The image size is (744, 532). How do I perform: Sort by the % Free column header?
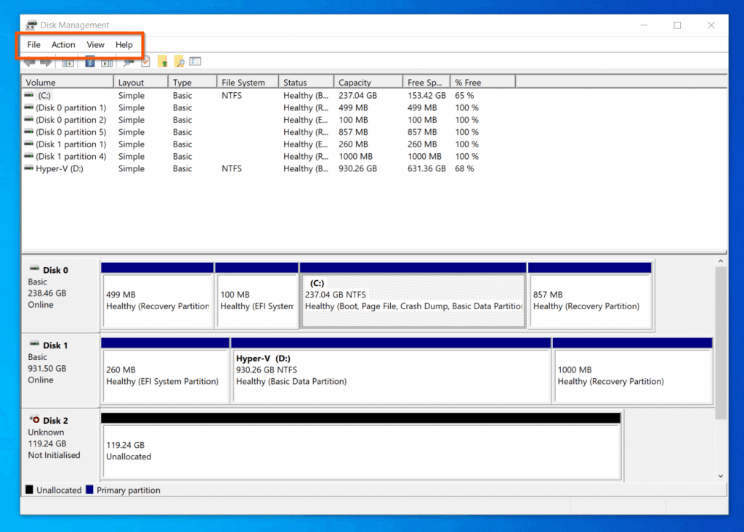(x=482, y=82)
